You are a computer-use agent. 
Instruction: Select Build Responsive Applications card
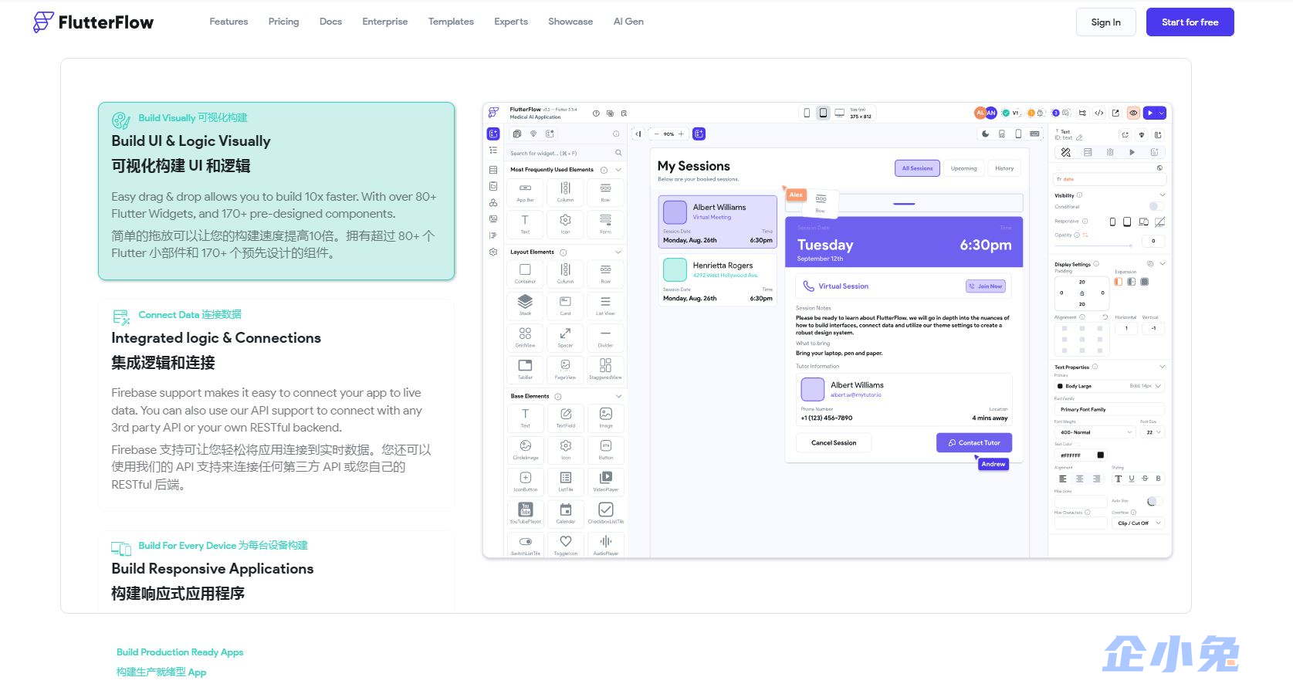276,571
